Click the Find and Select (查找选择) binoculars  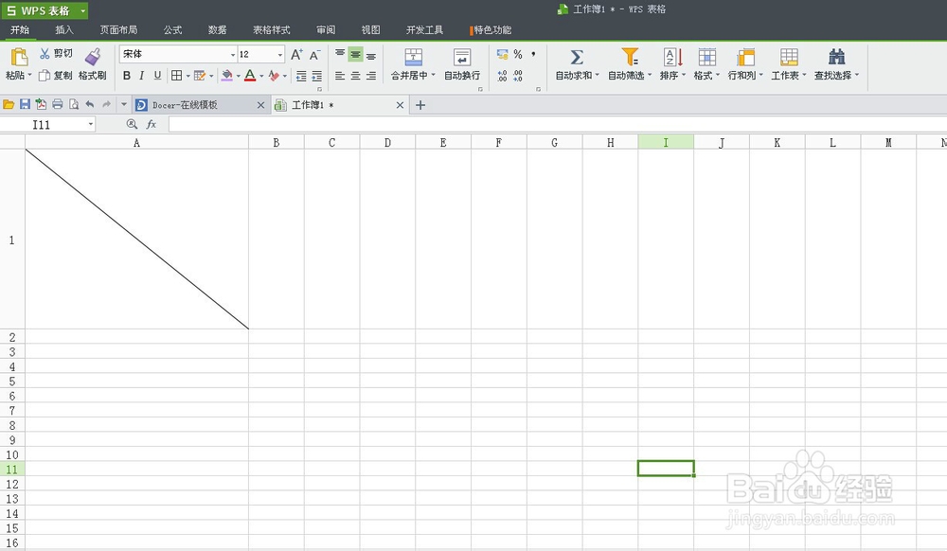point(836,57)
